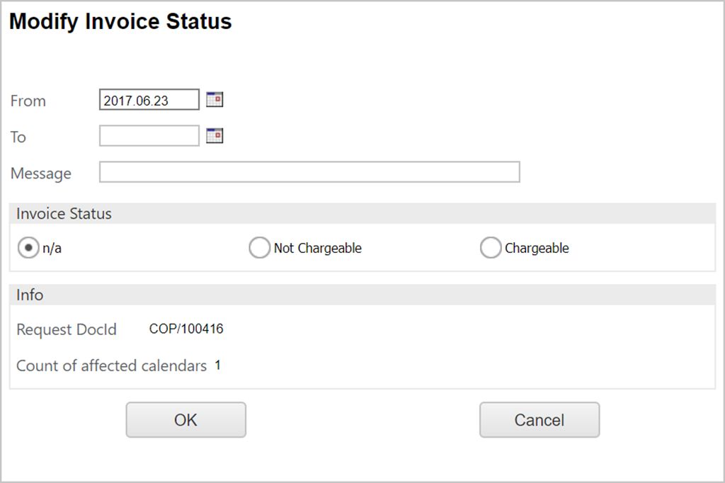Focus the empty To date field
Image resolution: width=725 pixels, height=483 pixels.
[149, 136]
